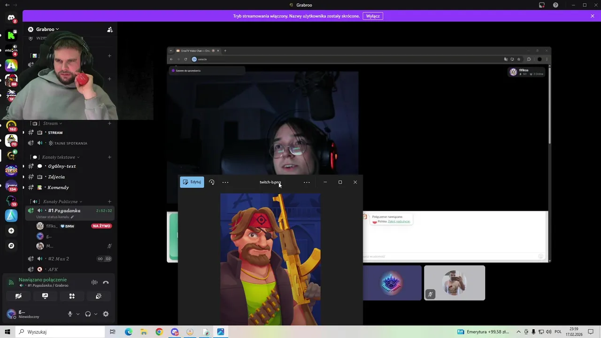The image size is (601, 338).
Task: Click the Add a Server plus icon
Action: [x=11, y=230]
